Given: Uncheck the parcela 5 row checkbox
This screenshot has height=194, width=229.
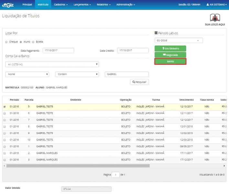Looking at the screenshot, I should coord(5,106).
